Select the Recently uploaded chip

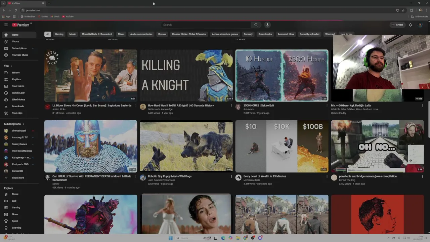[x=309, y=34]
